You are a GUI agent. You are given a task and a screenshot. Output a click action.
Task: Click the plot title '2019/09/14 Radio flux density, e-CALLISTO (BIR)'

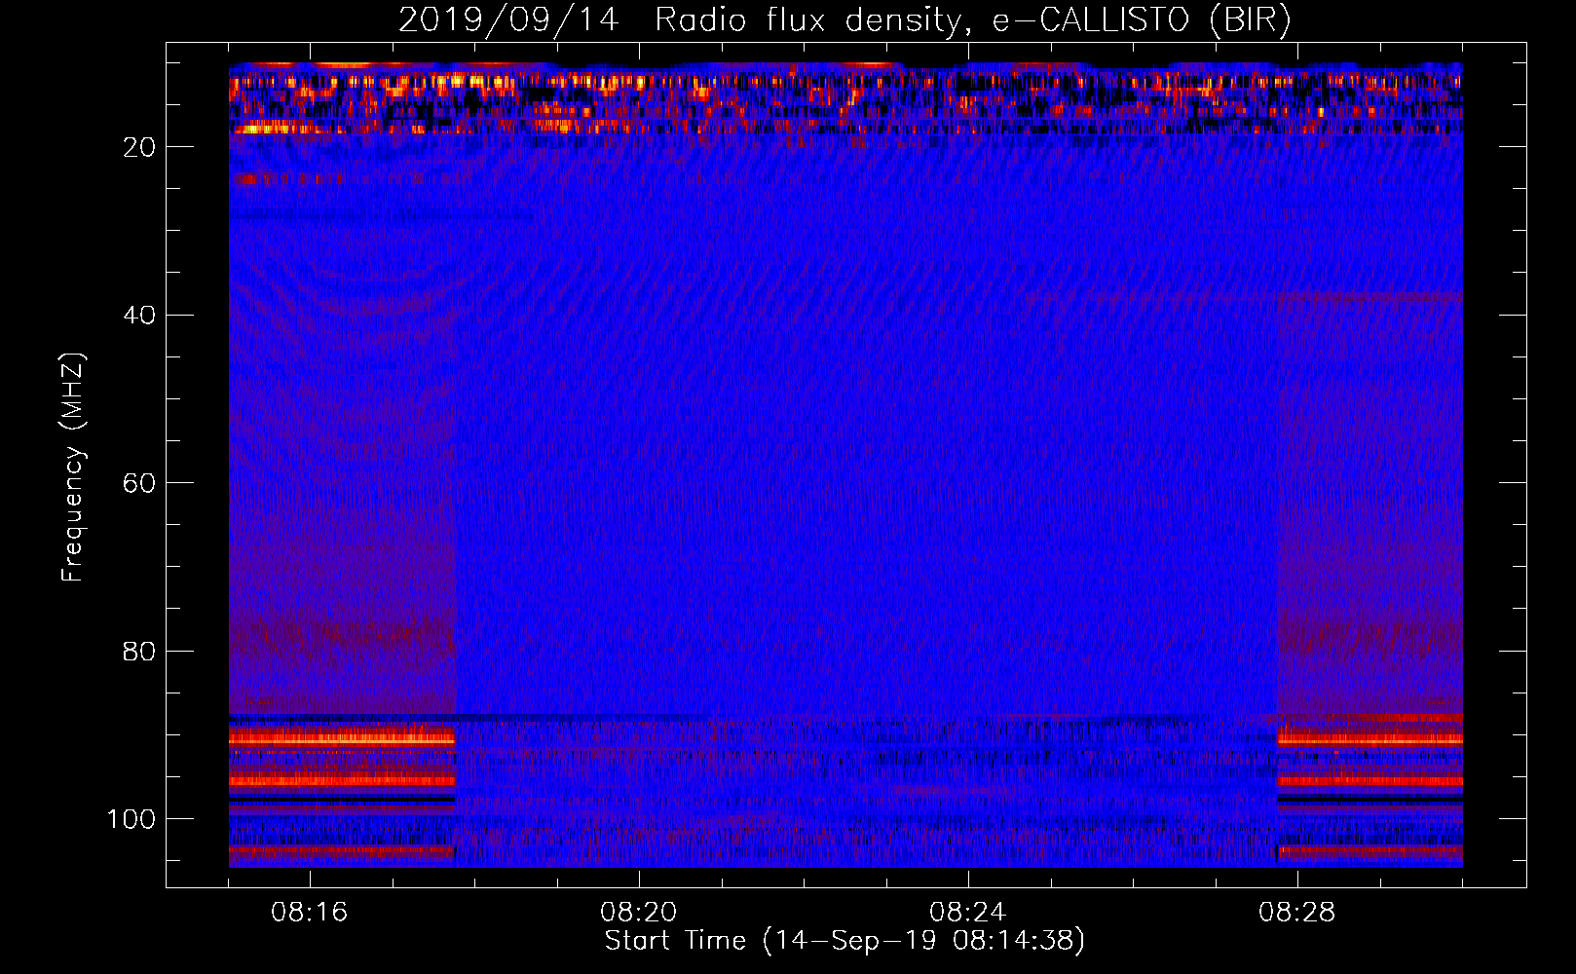click(x=844, y=20)
